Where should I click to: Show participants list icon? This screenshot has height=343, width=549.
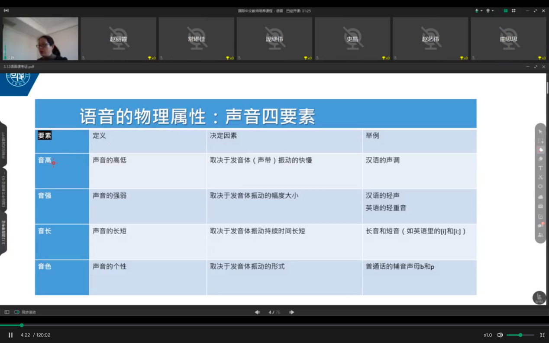point(540,235)
